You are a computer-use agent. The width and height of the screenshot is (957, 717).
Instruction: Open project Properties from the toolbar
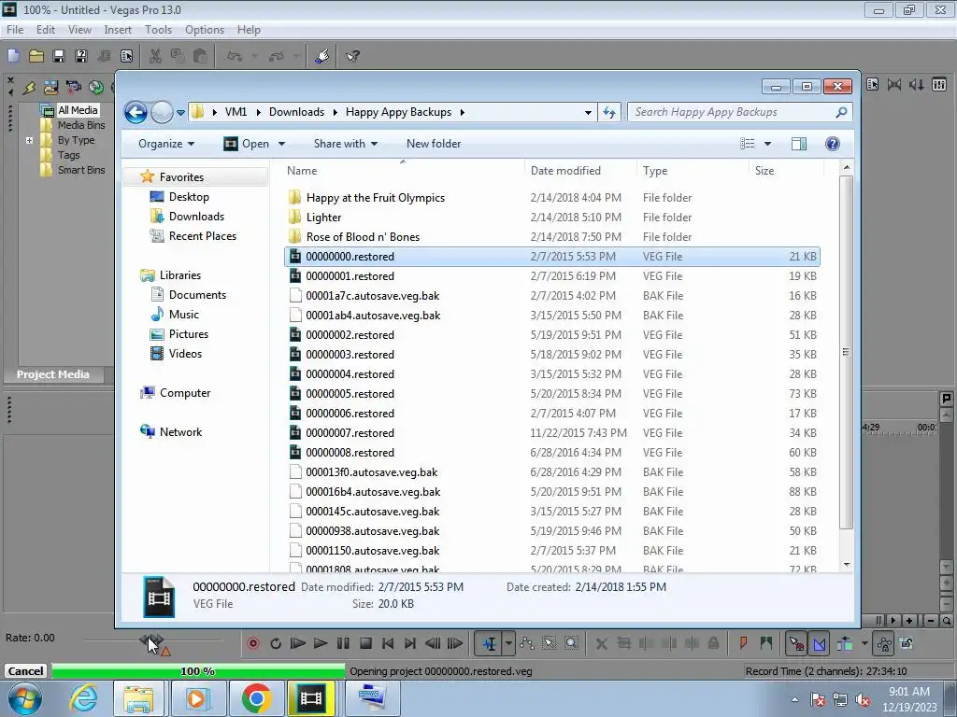click(126, 56)
